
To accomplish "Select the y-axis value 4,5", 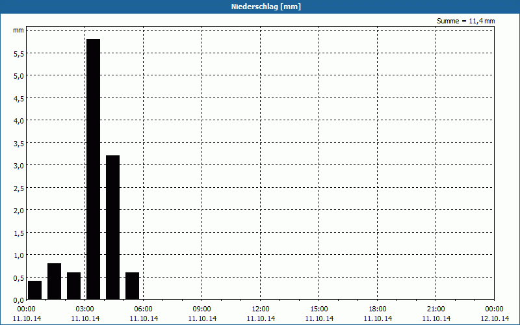I will [19, 99].
